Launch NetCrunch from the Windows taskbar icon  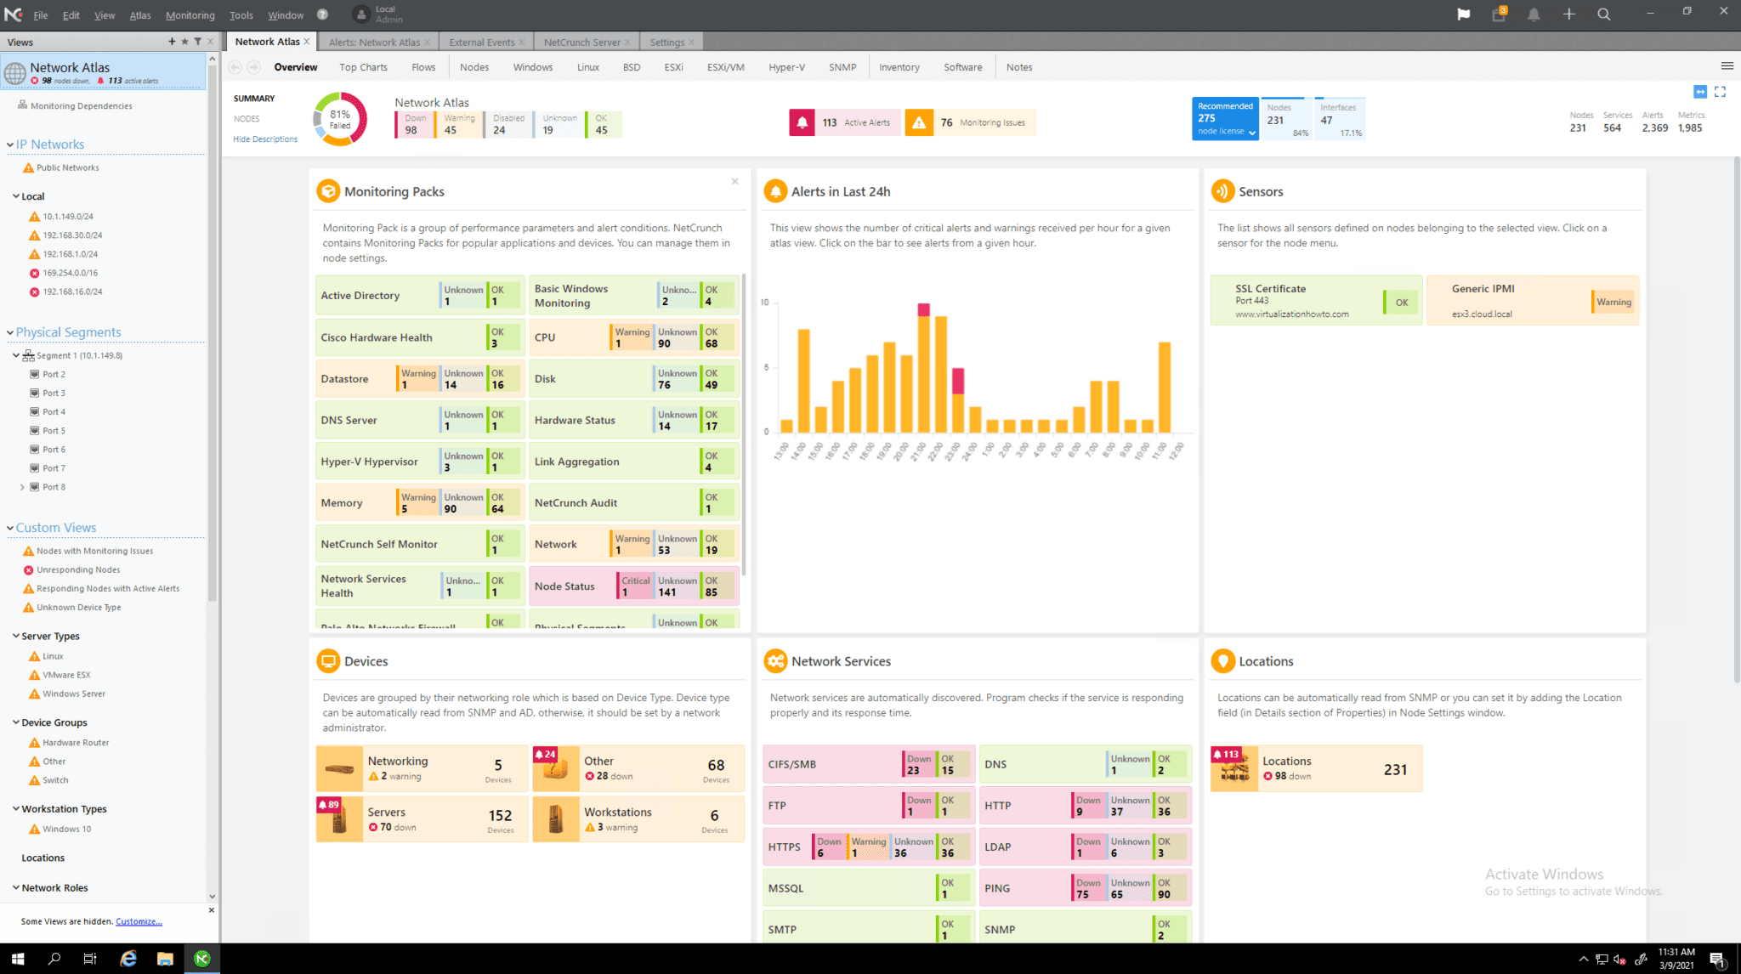point(201,959)
